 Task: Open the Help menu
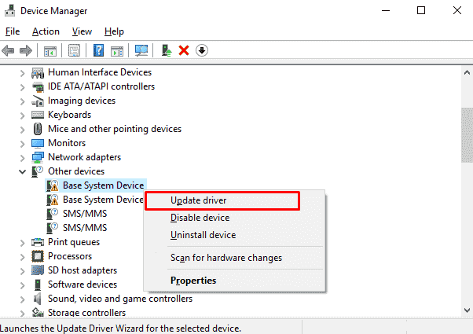tap(114, 31)
